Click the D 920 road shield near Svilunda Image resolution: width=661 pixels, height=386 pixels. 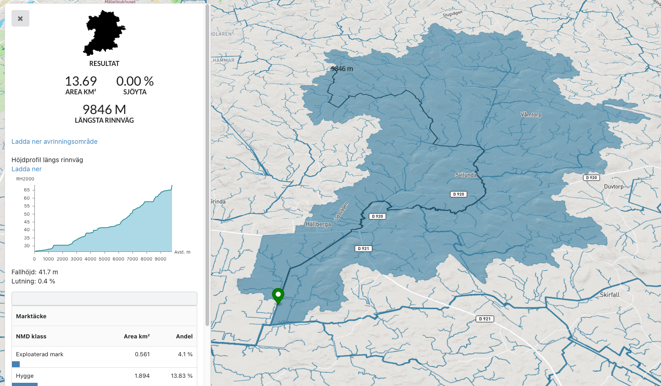click(x=459, y=194)
